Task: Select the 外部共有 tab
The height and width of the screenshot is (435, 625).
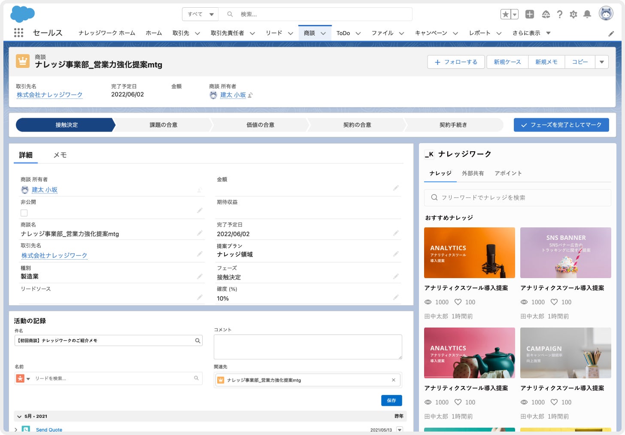Action: pos(473,173)
